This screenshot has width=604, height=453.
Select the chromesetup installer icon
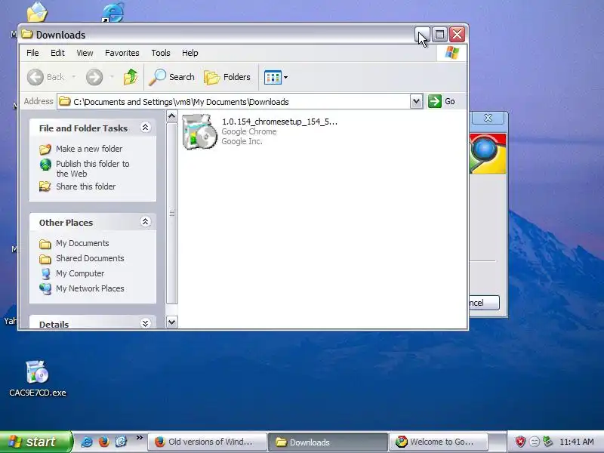click(x=199, y=131)
